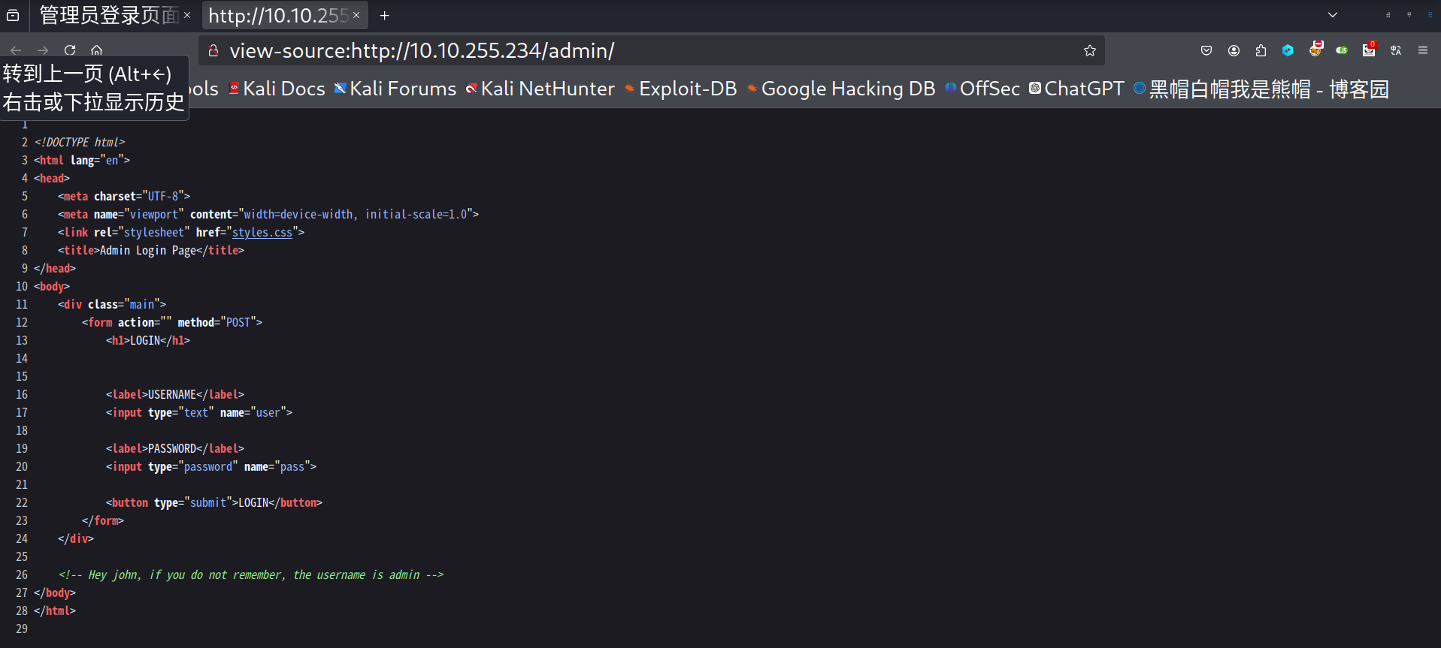Screen dimensions: 1441x648
Task: Click the insecure connection padlock icon
Action: 213,50
